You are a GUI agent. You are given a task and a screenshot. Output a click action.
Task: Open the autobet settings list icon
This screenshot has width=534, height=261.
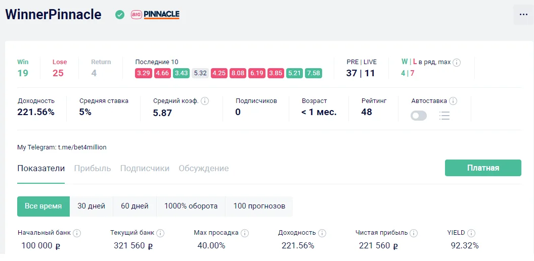click(444, 116)
